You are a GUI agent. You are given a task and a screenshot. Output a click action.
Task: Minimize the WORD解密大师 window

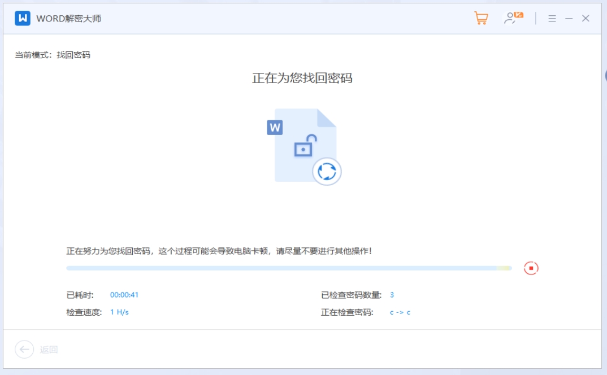coord(569,18)
